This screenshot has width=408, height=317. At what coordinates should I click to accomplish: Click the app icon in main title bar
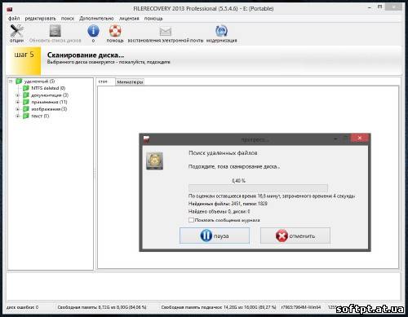pyautogui.click(x=10, y=9)
